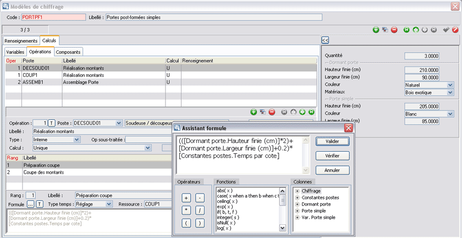Click the Quantité field 3.0000
This screenshot has width=462, height=238.
click(422, 56)
